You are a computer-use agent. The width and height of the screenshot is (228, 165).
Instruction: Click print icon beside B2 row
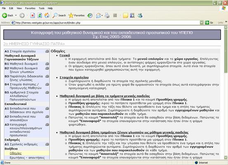47,68
